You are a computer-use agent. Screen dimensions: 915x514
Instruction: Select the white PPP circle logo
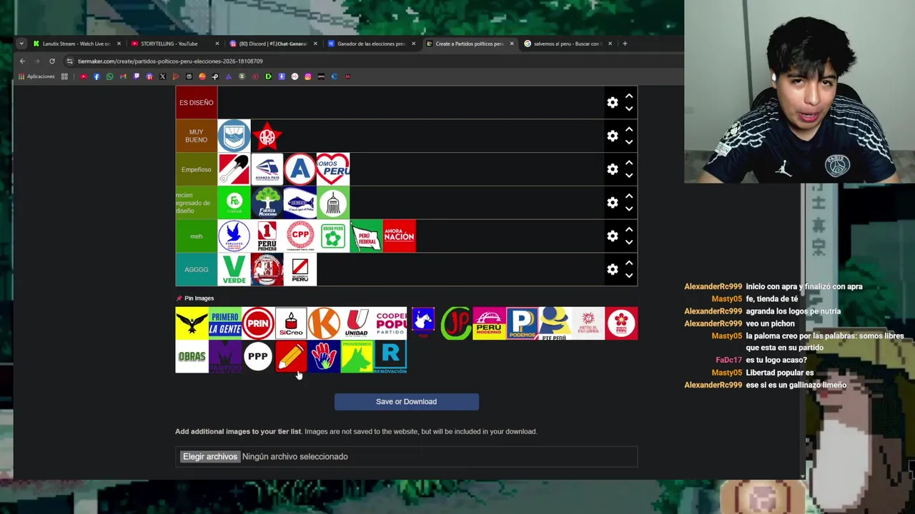click(258, 356)
